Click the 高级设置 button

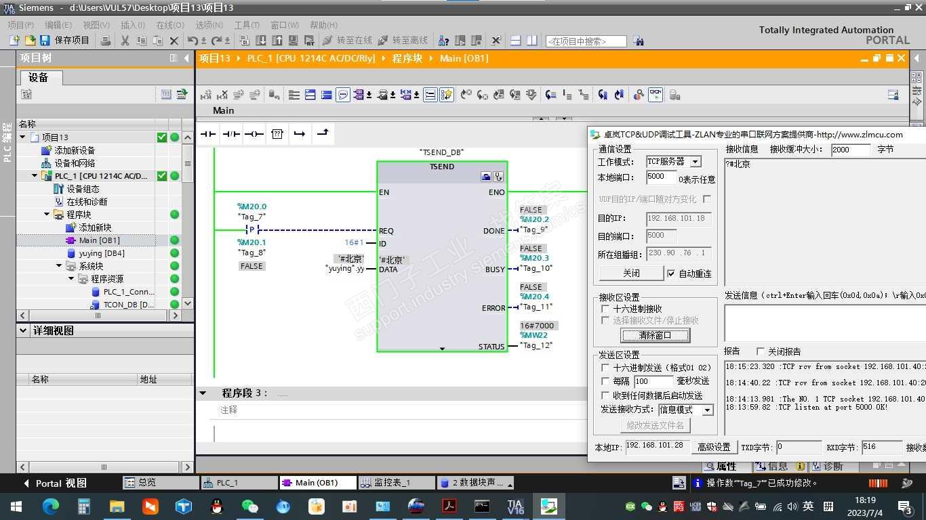coord(714,447)
